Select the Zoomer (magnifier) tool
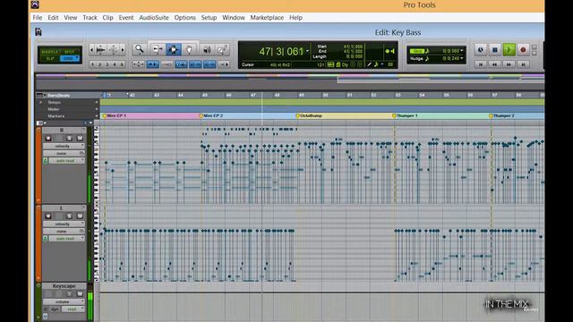This screenshot has width=573, height=322. click(x=139, y=49)
